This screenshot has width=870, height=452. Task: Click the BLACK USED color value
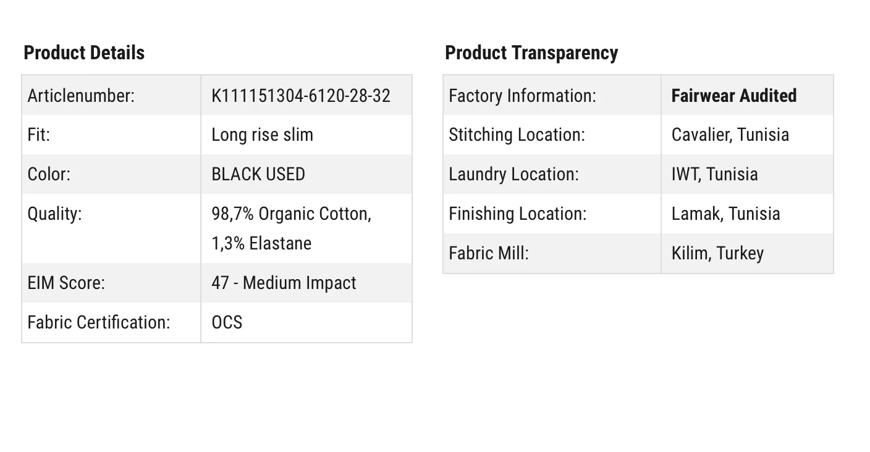[x=258, y=174]
